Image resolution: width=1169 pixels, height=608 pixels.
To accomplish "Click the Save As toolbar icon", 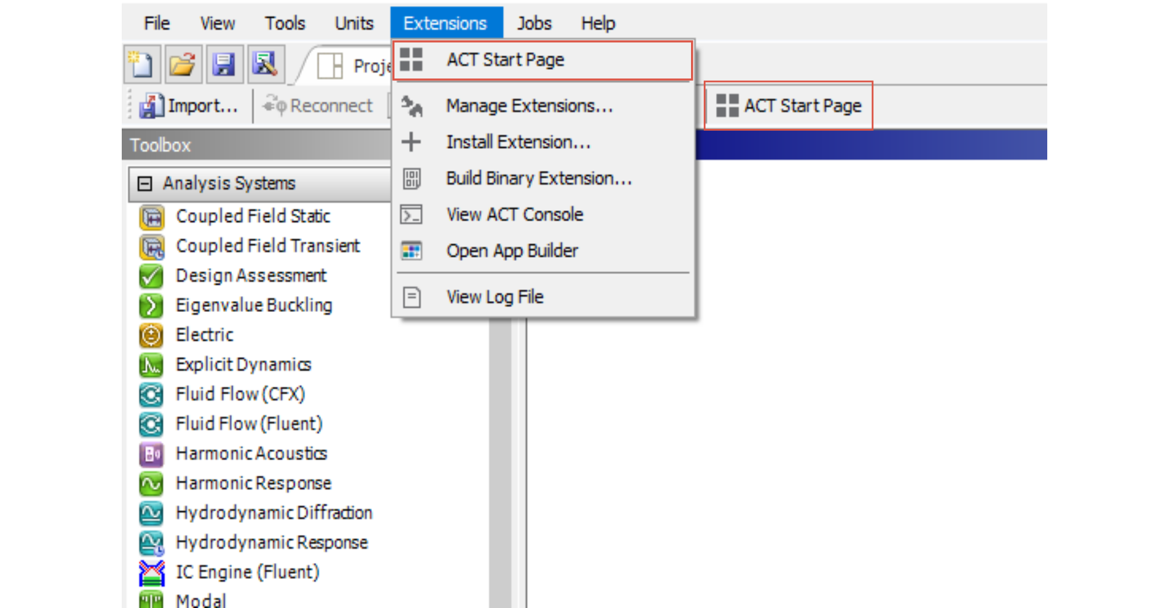I will pos(265,64).
